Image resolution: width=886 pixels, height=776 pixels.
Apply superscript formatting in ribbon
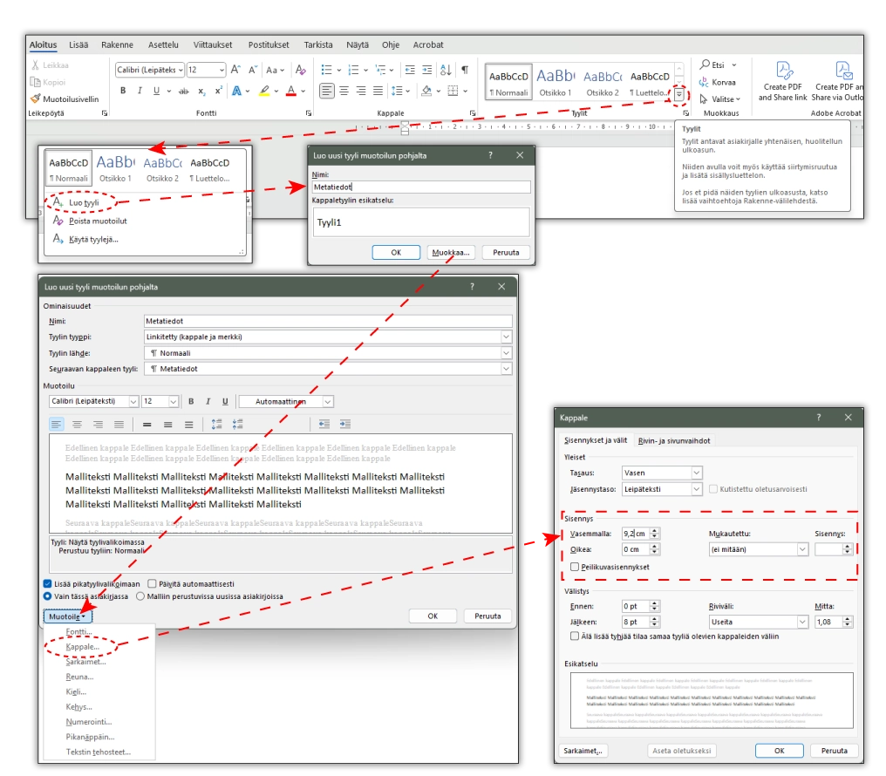(x=218, y=91)
